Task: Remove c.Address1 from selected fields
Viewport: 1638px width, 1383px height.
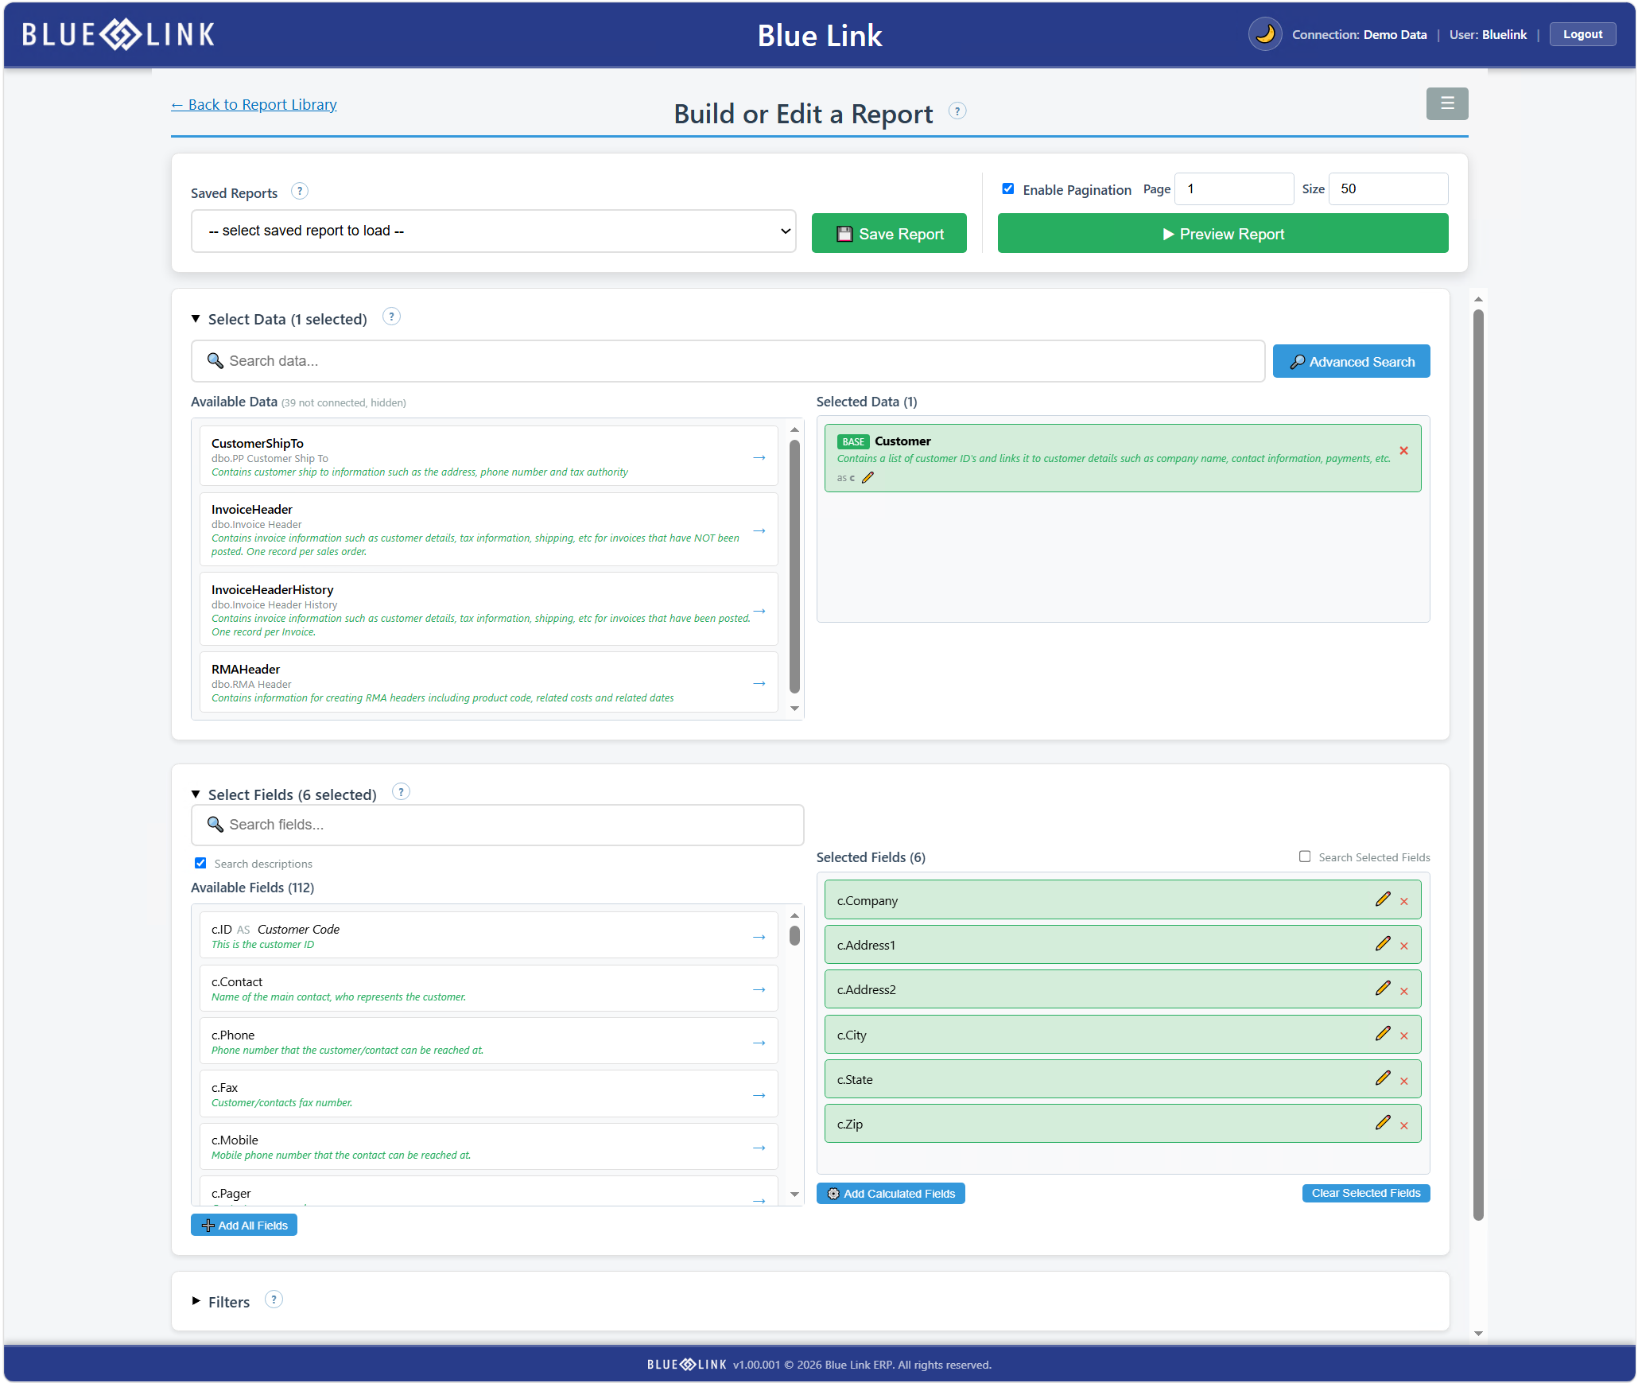Action: pos(1404,946)
